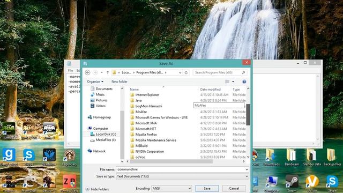Select Network in the navigation pane
343x193 pixels.
[99, 151]
